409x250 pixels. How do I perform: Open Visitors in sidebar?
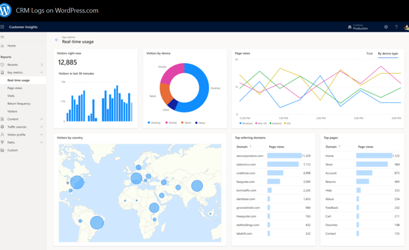coord(12,111)
